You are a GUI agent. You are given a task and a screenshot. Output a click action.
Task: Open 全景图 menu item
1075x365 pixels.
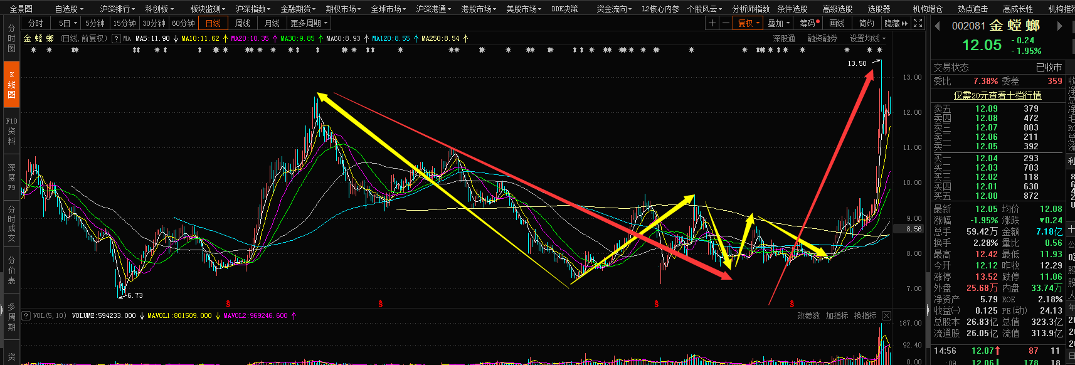coord(21,9)
